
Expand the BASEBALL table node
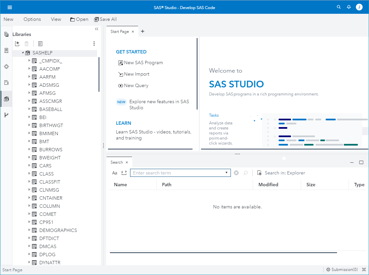click(29, 109)
